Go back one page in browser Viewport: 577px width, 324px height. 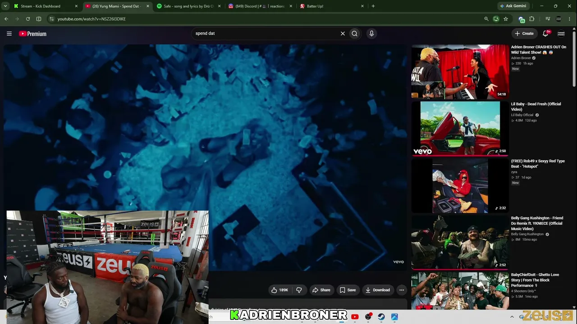point(6,19)
